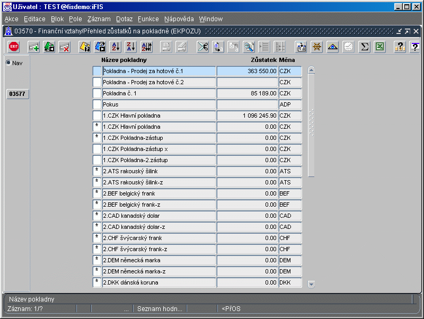The width and height of the screenshot is (424, 319).
Task: Select the Nav radio button
Action: (8, 63)
